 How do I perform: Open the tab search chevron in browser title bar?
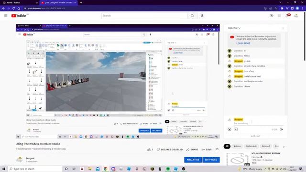[280, 2]
